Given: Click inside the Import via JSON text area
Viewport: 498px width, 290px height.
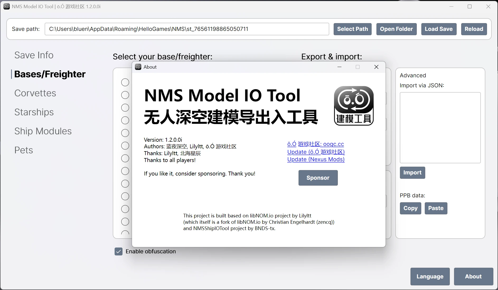Looking at the screenshot, I should click(440, 128).
